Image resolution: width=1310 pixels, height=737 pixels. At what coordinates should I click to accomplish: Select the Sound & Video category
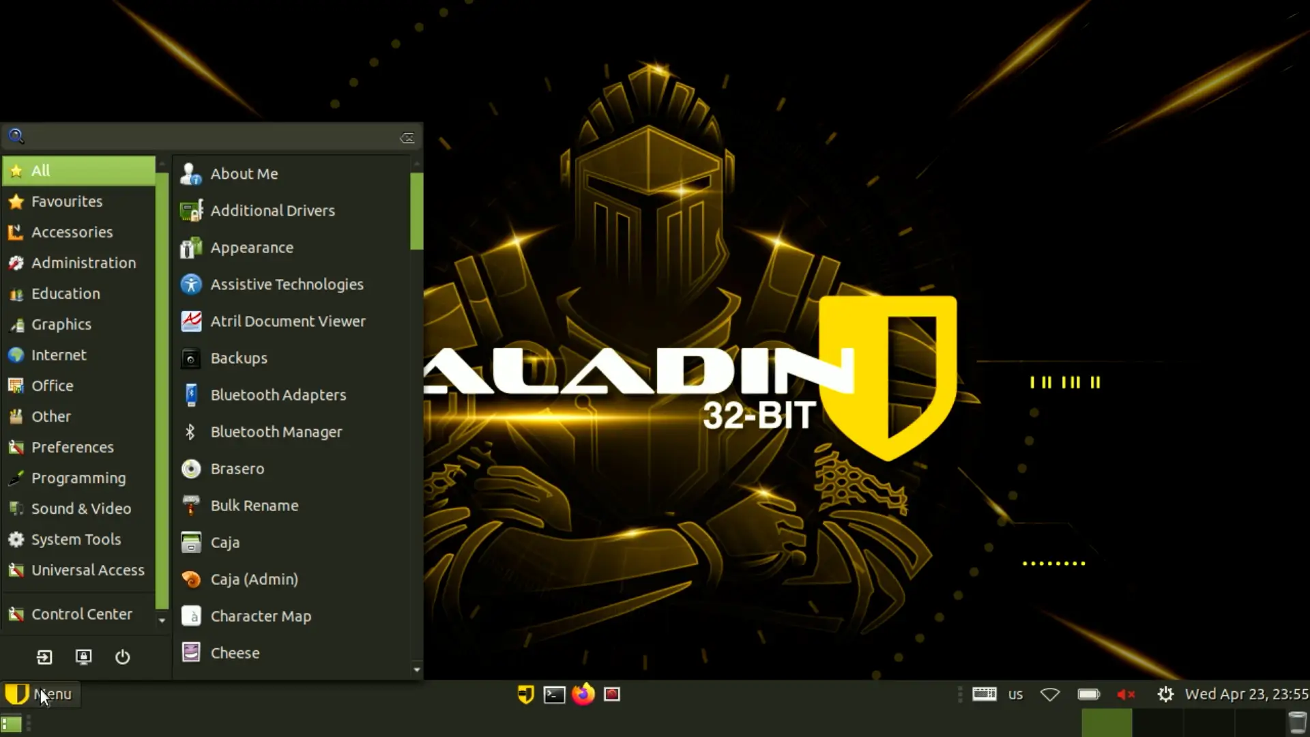click(78, 508)
